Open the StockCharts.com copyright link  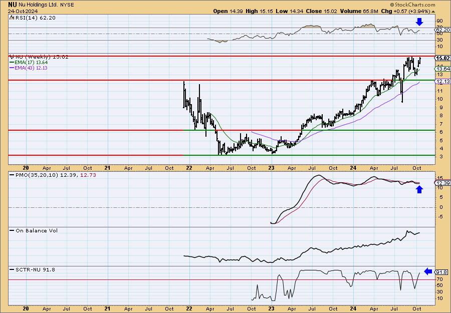(x=412, y=5)
